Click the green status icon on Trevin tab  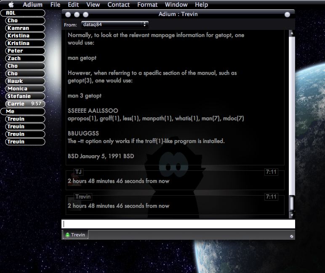(67, 235)
